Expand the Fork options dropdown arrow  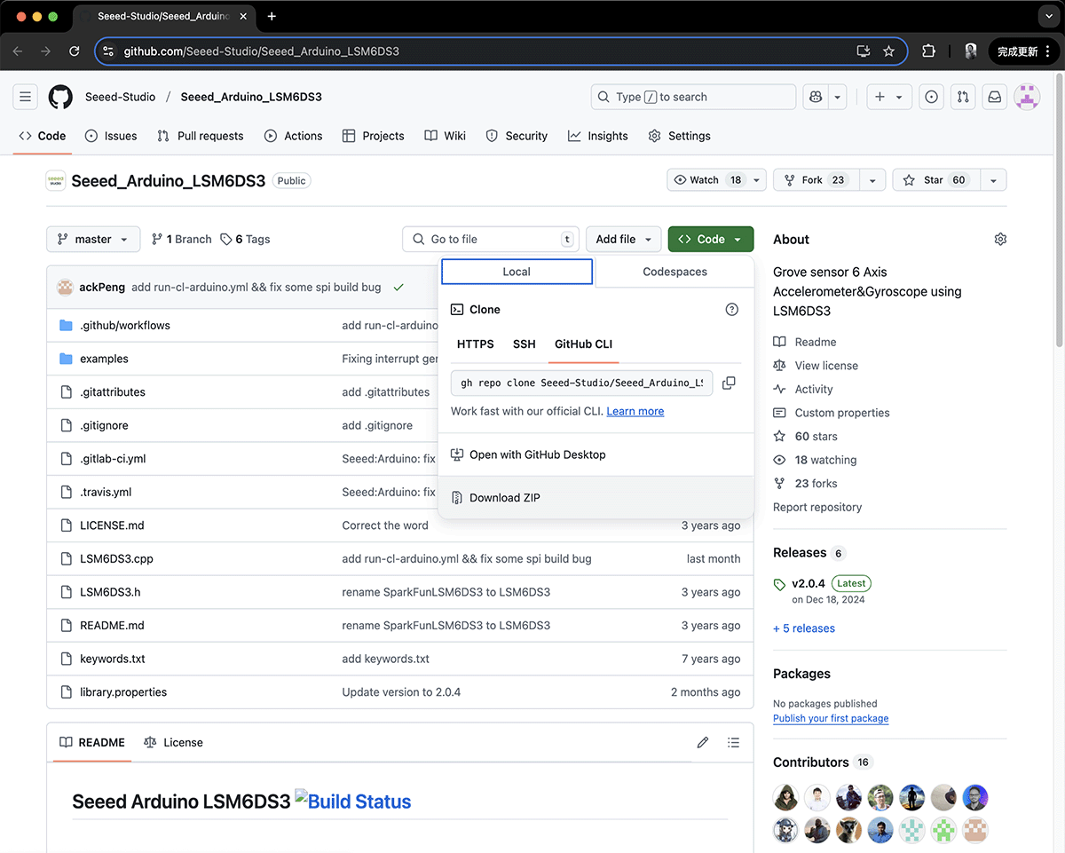[x=872, y=180]
